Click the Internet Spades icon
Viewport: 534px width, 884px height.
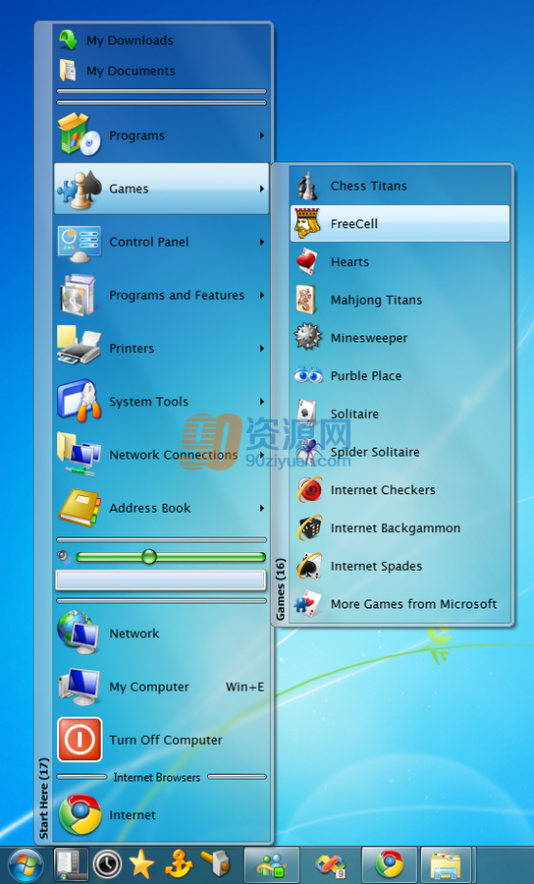tap(308, 566)
